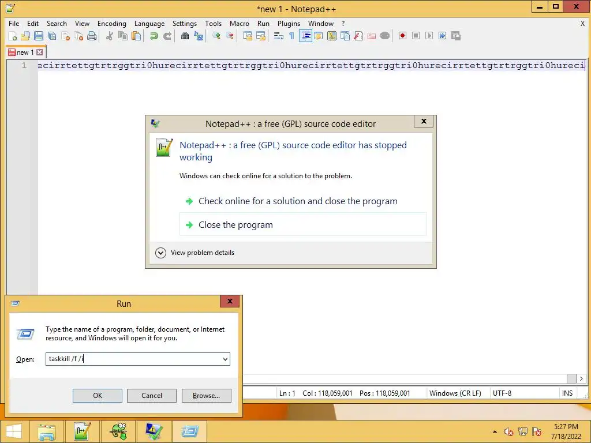Open the Plugins menu
The height and width of the screenshot is (443, 591).
tap(289, 23)
